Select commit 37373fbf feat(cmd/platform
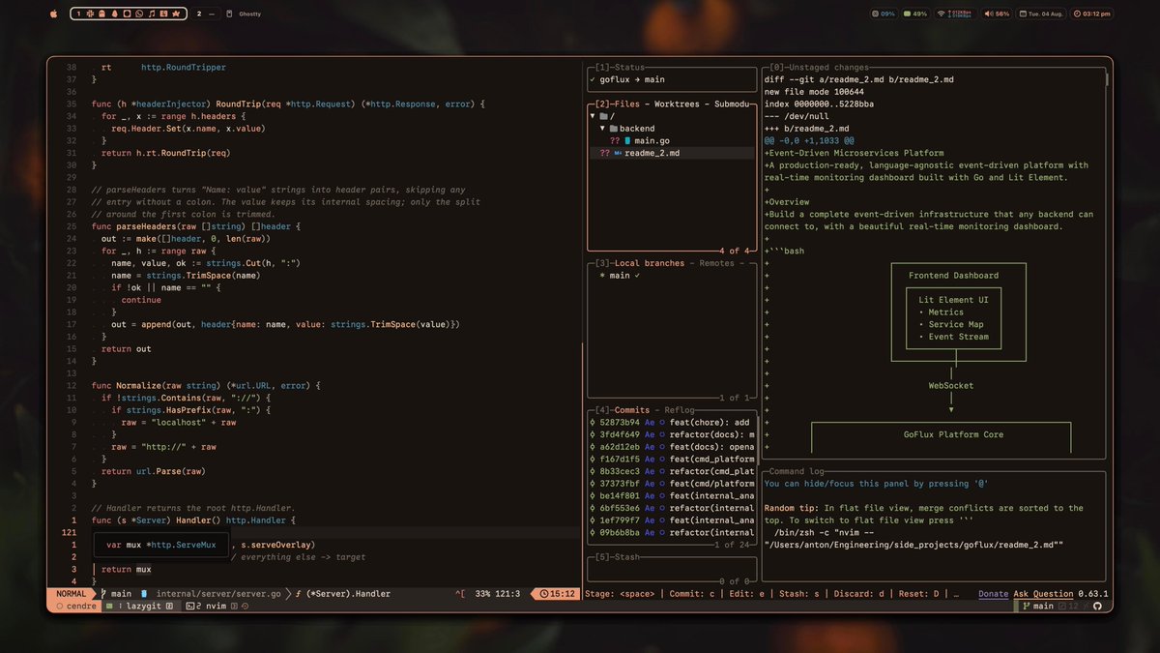The image size is (1160, 653). coord(672,484)
